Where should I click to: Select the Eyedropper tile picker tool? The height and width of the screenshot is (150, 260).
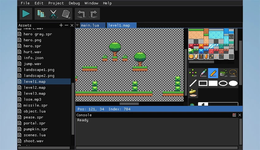[x=203, y=73]
